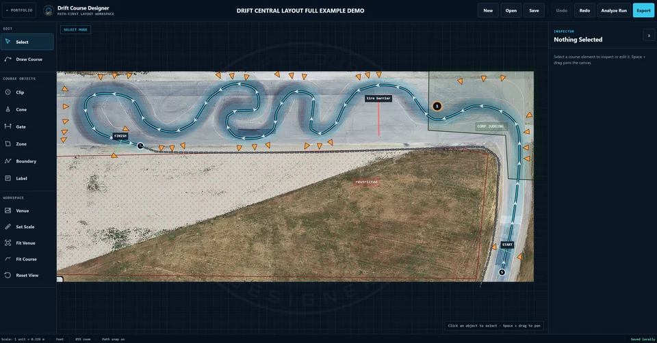Choose the Label tool
This screenshot has height=343, width=657.
(x=27, y=178)
